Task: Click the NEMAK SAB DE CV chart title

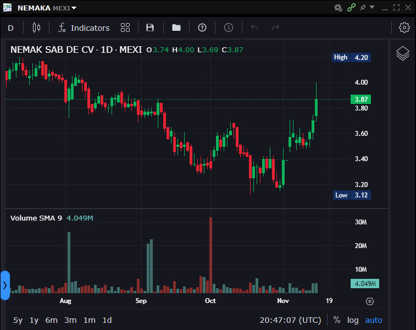Action: coord(76,50)
